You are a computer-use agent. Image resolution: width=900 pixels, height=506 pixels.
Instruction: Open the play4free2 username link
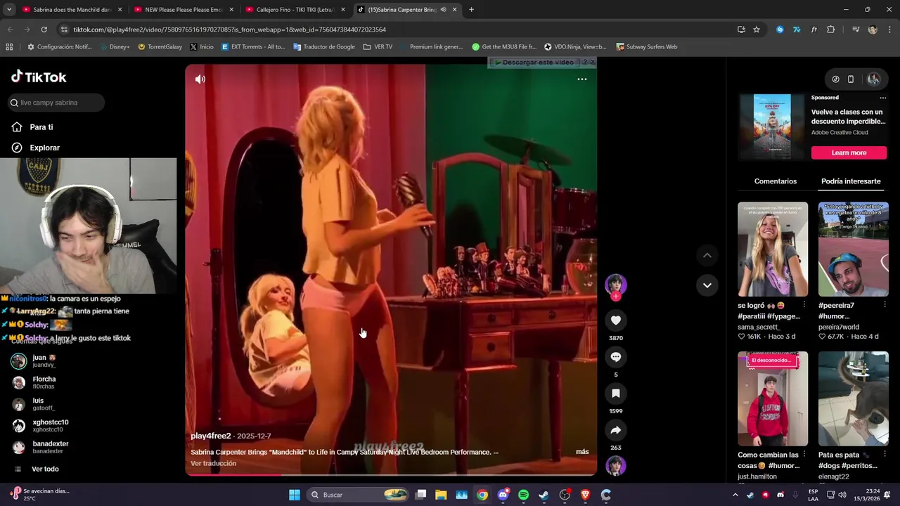click(x=210, y=436)
